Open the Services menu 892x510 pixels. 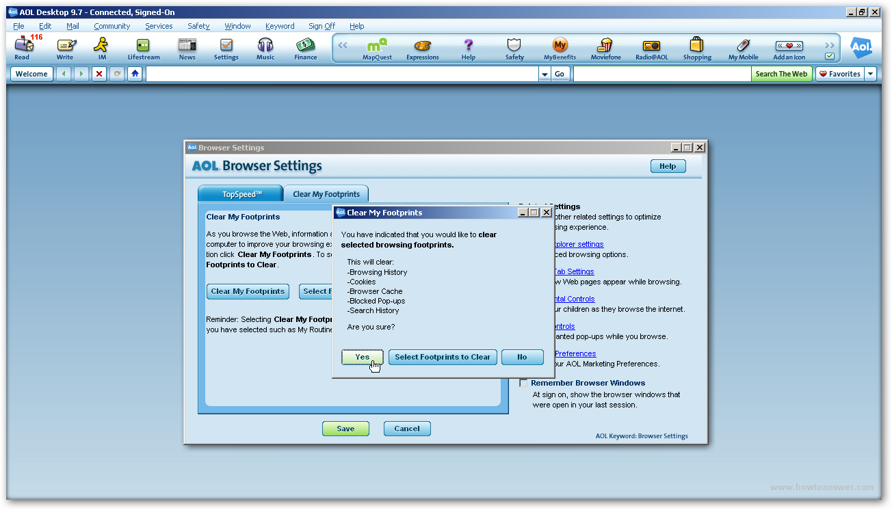(159, 26)
